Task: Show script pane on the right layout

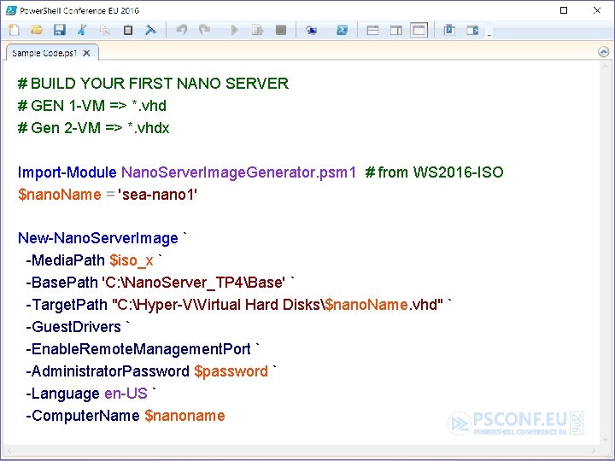Action: point(396,30)
